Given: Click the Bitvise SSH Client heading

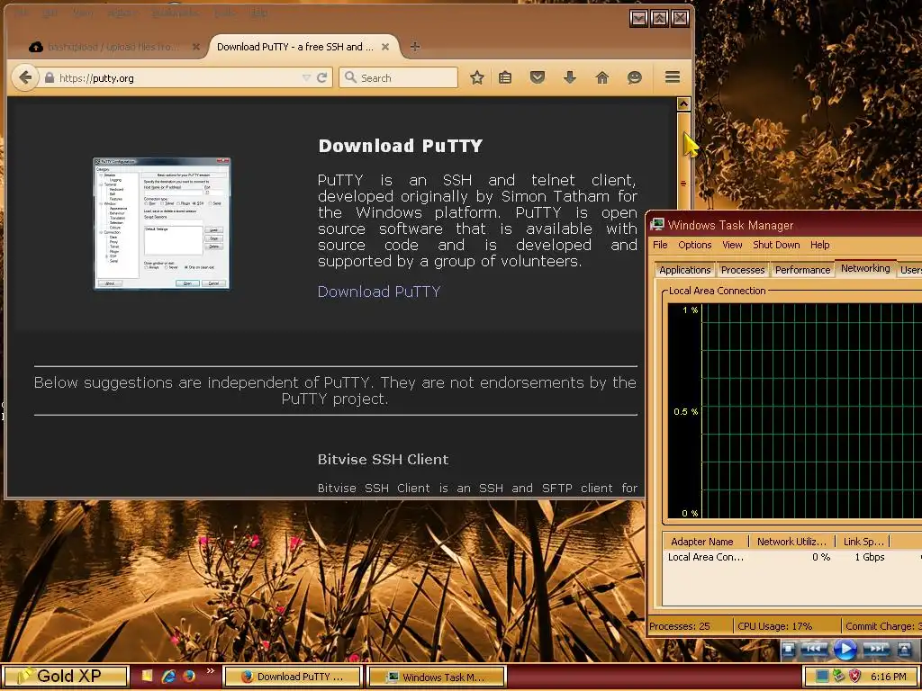Looking at the screenshot, I should (383, 460).
